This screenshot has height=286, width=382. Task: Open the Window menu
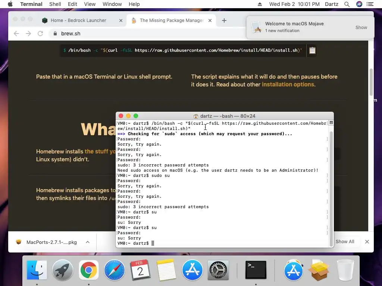(x=112, y=4)
